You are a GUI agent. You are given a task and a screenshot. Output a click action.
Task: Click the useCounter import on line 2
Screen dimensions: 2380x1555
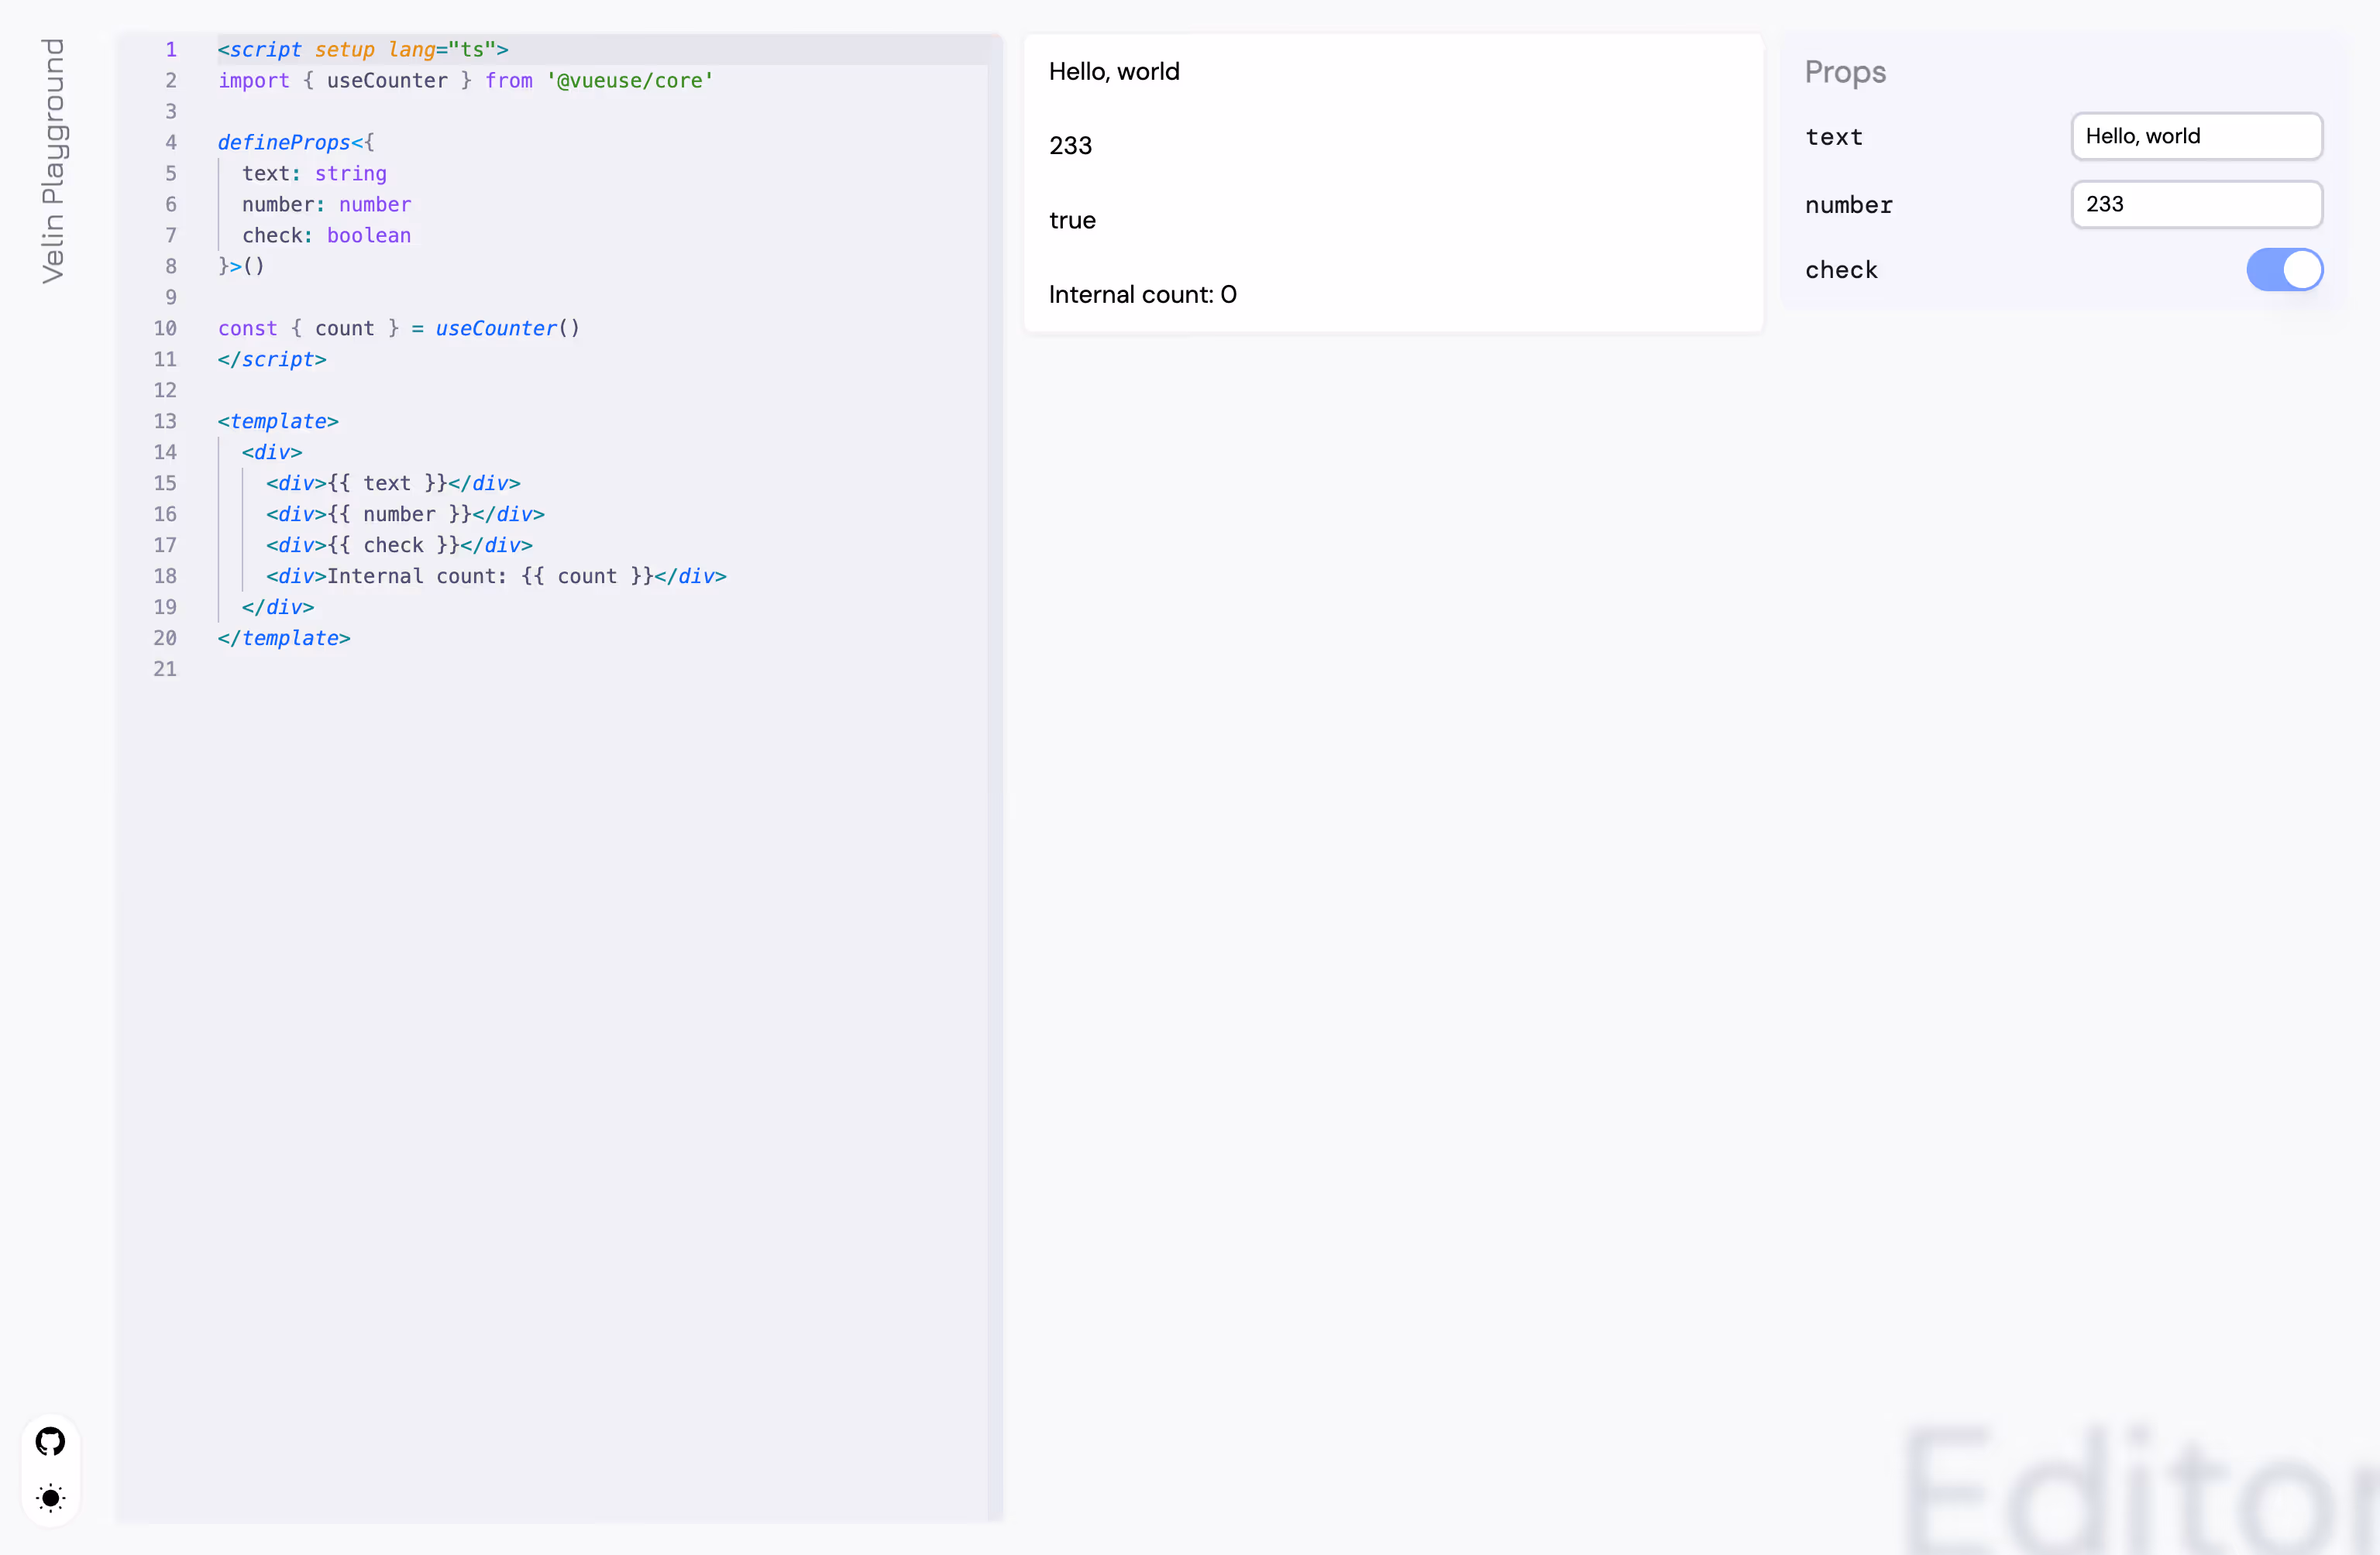[387, 81]
